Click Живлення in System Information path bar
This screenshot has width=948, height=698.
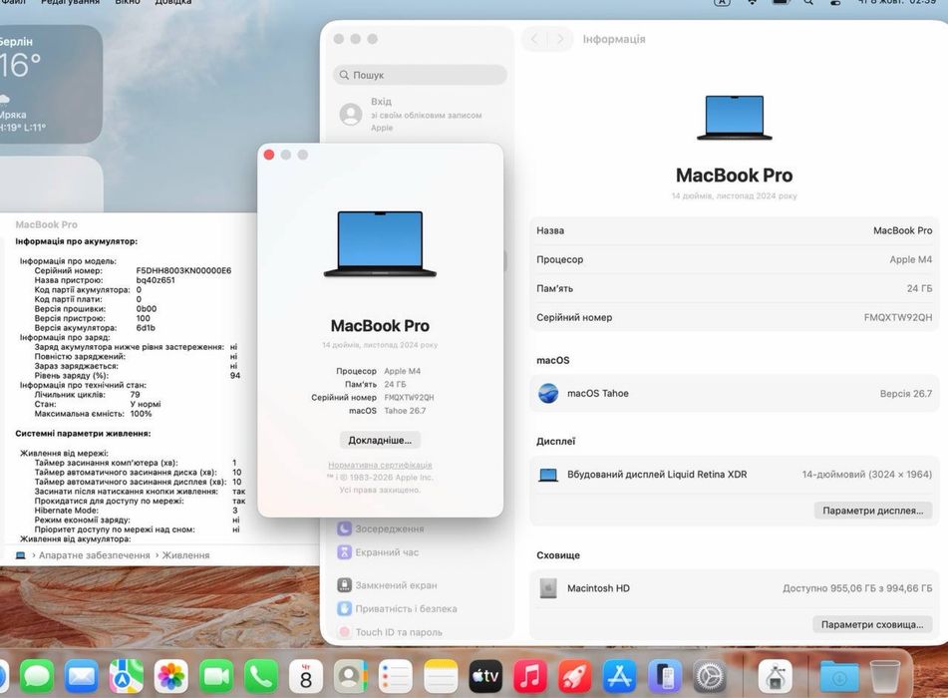coord(185,555)
